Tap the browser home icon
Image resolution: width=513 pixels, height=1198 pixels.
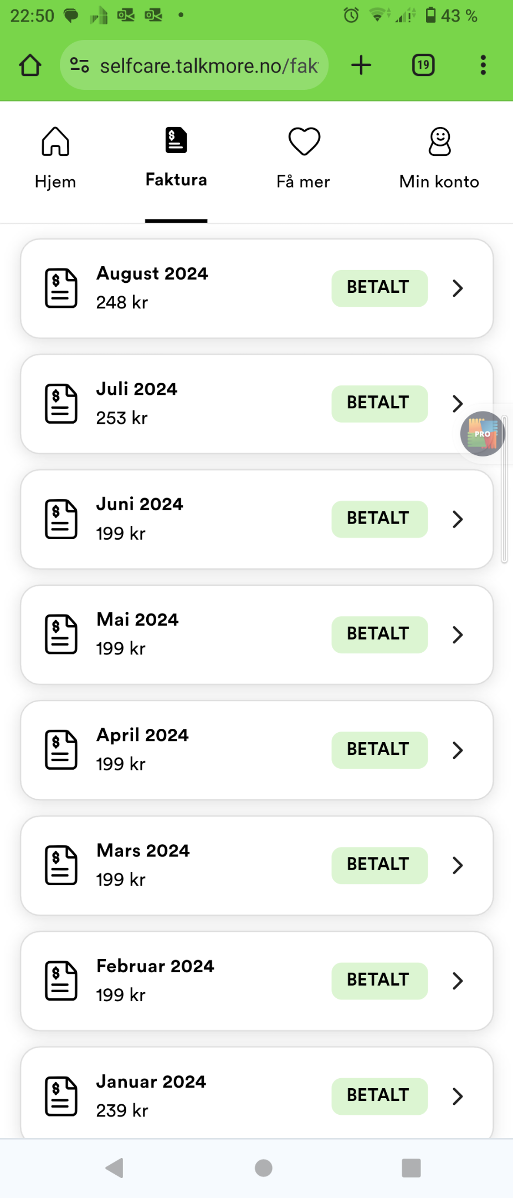click(30, 65)
